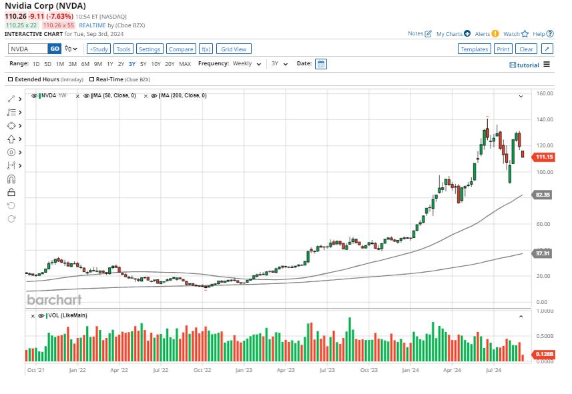Click the lock drawings icon
This screenshot has height=394, width=572.
[x=11, y=192]
